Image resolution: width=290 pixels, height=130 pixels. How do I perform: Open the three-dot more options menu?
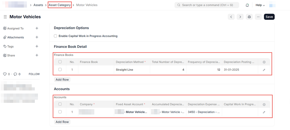(x=258, y=17)
